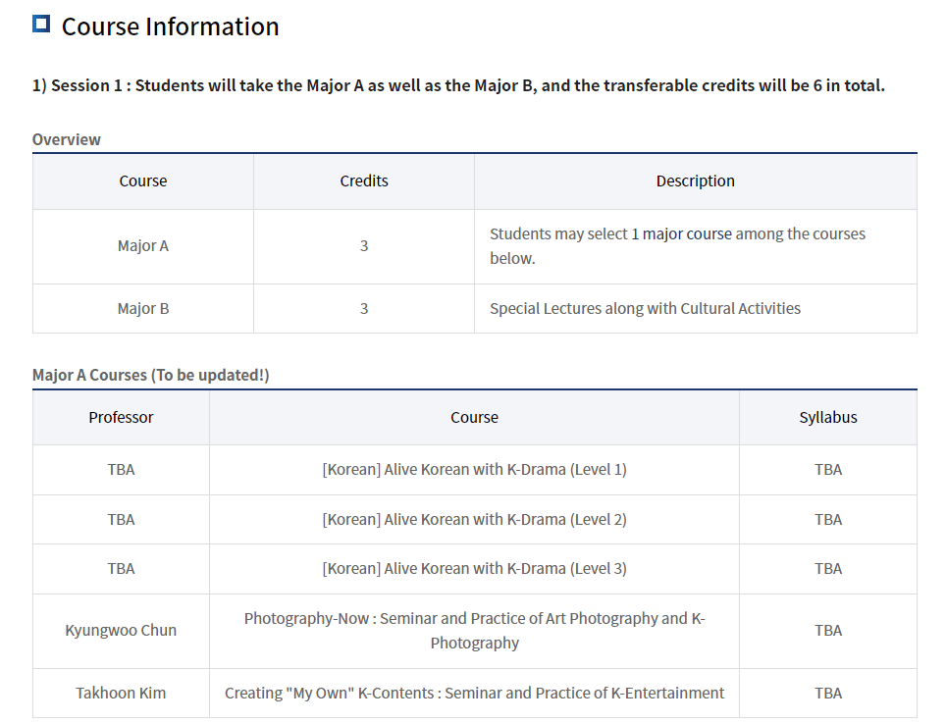The width and height of the screenshot is (946, 723).
Task: Click the blue square icon beside Course Information
Action: point(41,24)
